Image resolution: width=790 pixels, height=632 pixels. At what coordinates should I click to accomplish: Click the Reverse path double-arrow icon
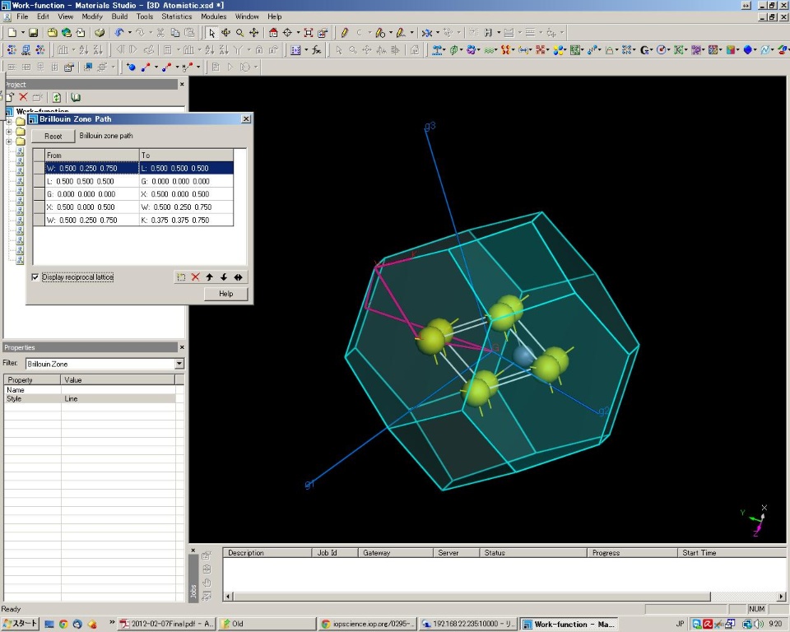tap(238, 277)
